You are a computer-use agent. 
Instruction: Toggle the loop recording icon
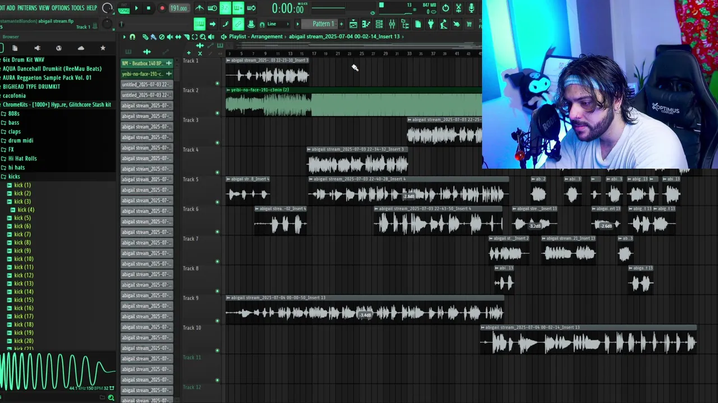251,8
